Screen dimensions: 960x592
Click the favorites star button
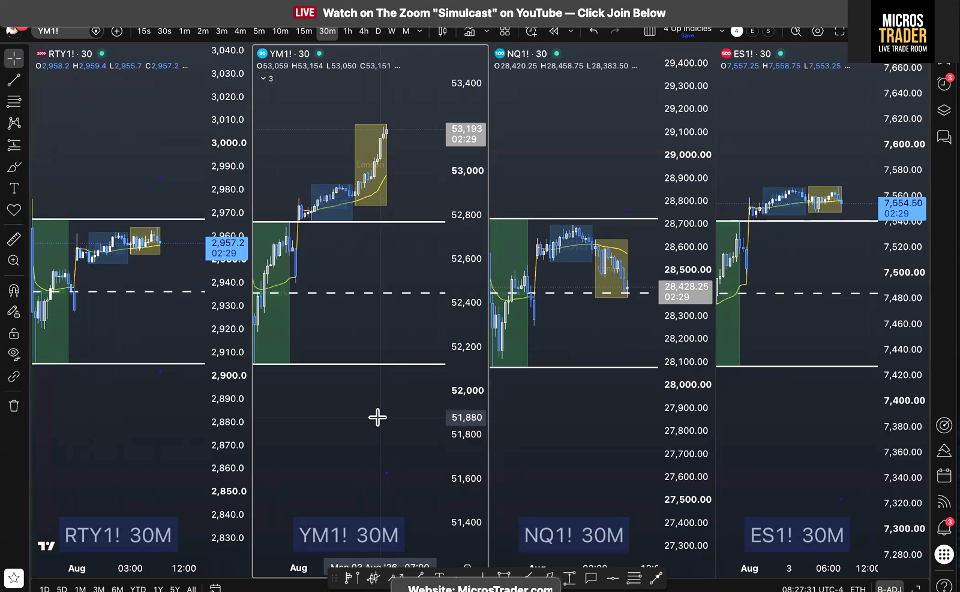point(14,578)
